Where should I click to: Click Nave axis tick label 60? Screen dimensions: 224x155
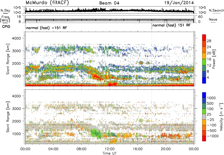tap(200, 17)
